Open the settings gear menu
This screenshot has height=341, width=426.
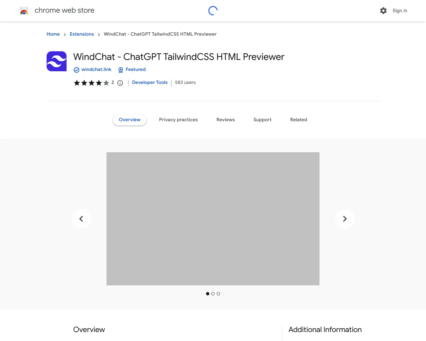pyautogui.click(x=383, y=11)
